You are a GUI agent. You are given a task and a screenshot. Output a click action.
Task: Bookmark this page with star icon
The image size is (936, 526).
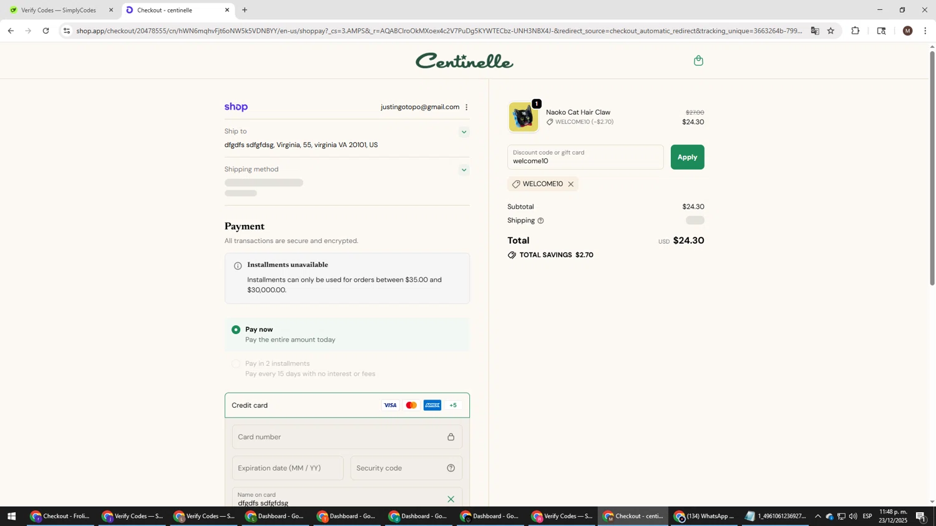click(x=831, y=31)
